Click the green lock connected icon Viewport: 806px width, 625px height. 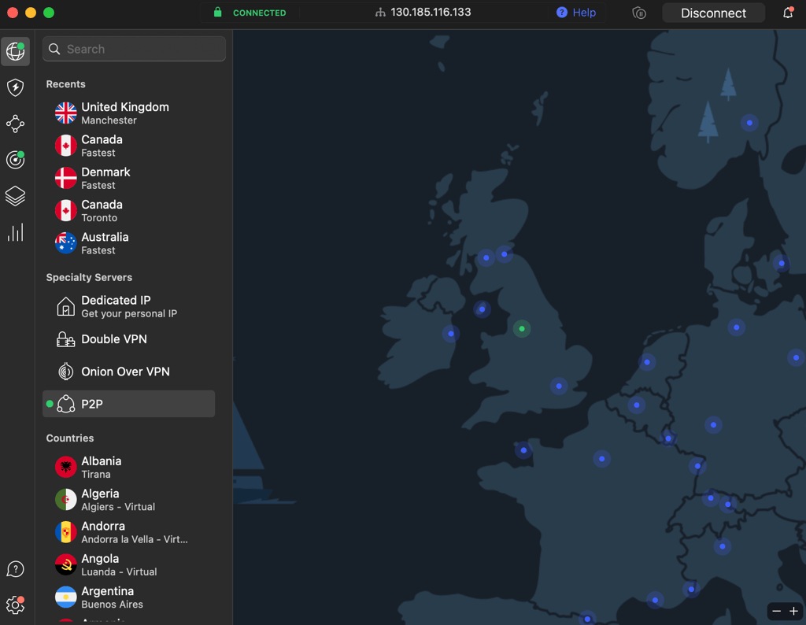tap(218, 12)
